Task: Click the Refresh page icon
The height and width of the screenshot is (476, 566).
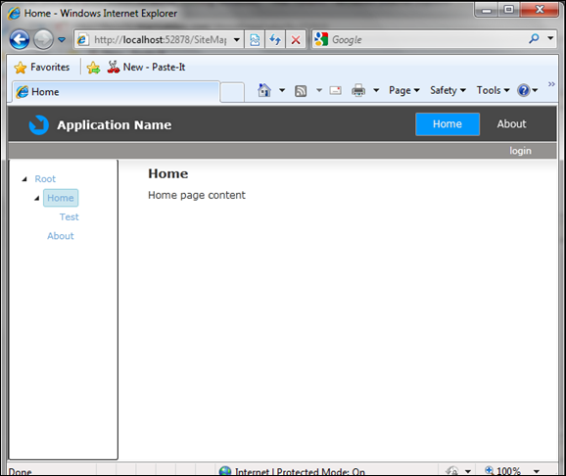Action: [x=275, y=39]
